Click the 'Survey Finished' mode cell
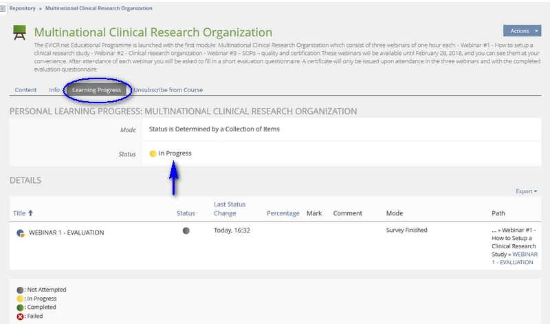Screen dimensions: 550x324 click(x=406, y=230)
